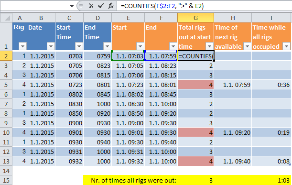Select row 2 header

6,56
